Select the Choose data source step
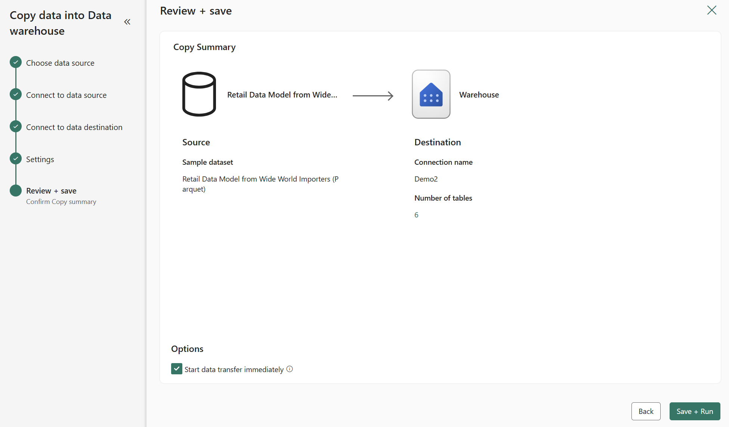 pos(60,63)
